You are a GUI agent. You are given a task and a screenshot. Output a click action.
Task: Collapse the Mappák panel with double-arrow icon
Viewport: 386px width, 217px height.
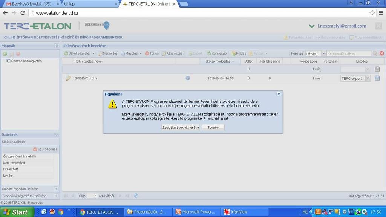click(x=57, y=46)
